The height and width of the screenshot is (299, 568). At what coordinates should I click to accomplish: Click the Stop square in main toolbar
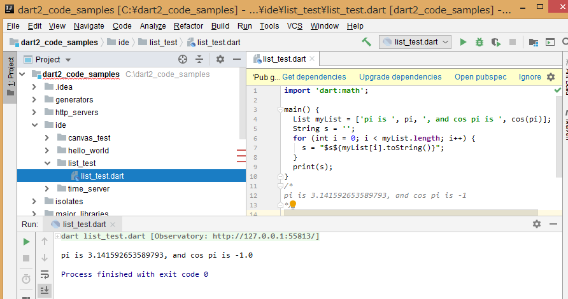513,42
